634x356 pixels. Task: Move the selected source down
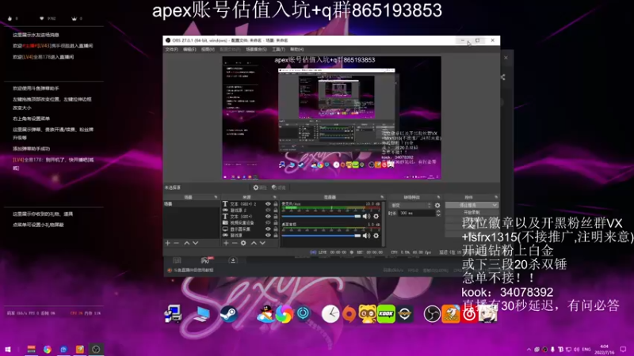click(262, 243)
